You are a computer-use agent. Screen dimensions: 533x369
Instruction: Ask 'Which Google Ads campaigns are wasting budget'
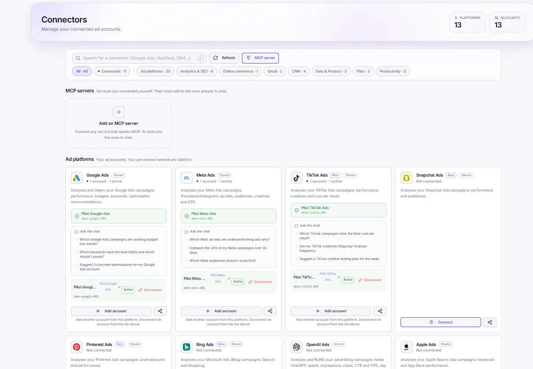118,241
